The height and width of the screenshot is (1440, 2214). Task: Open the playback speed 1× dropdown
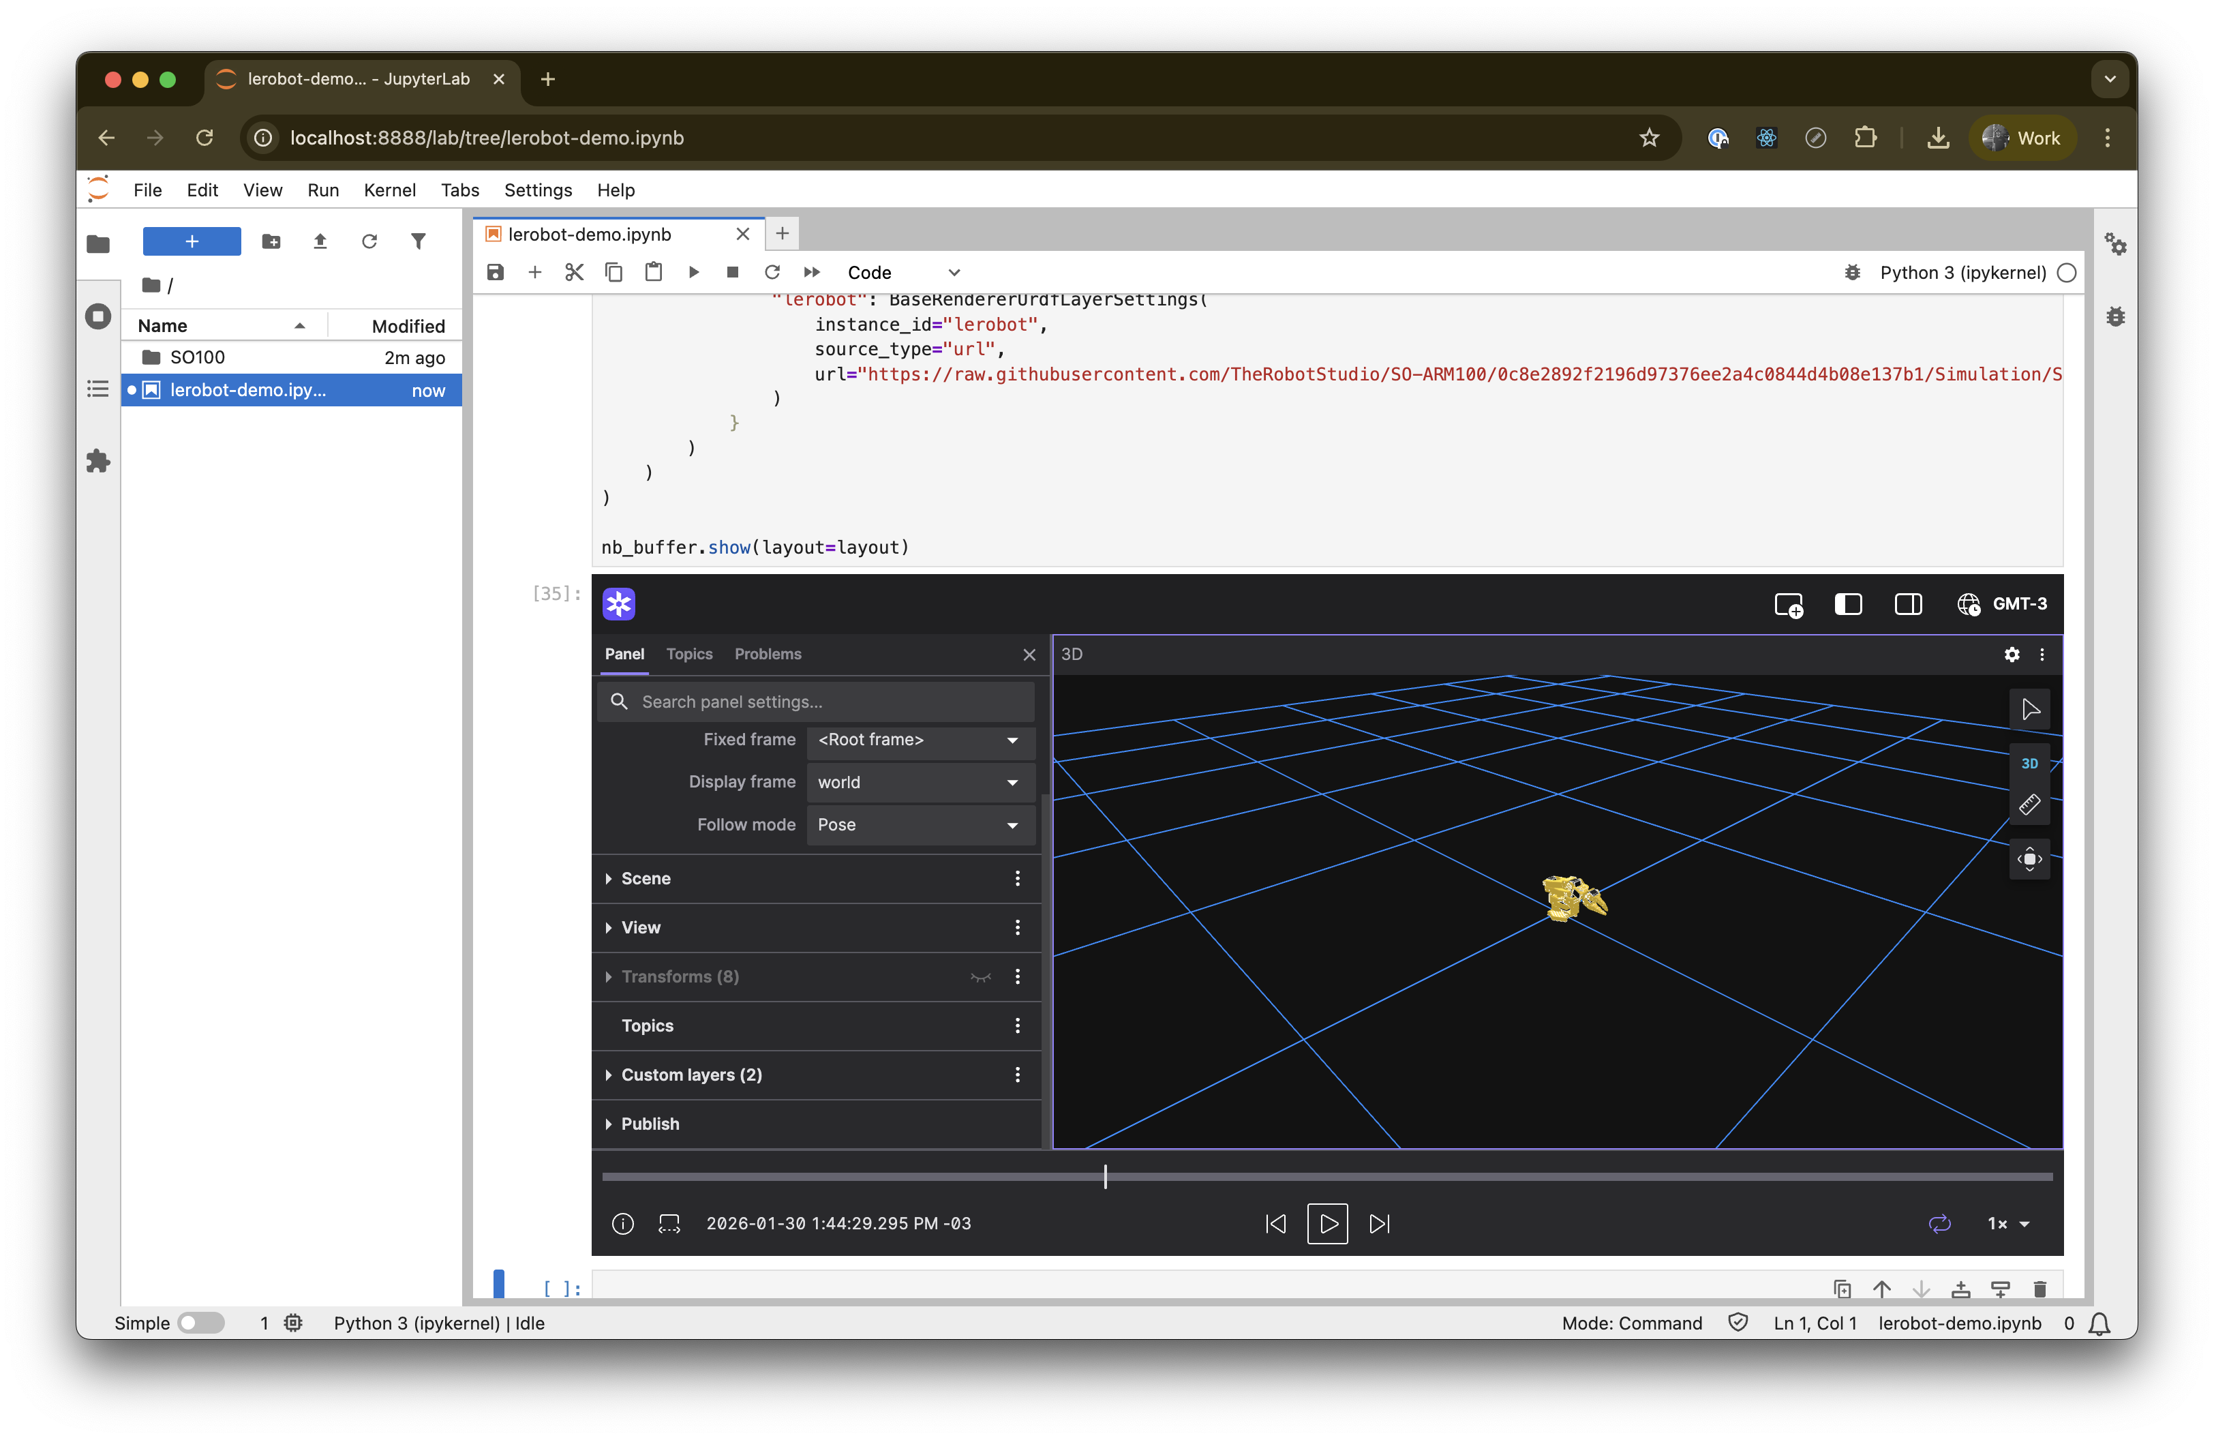[2008, 1223]
